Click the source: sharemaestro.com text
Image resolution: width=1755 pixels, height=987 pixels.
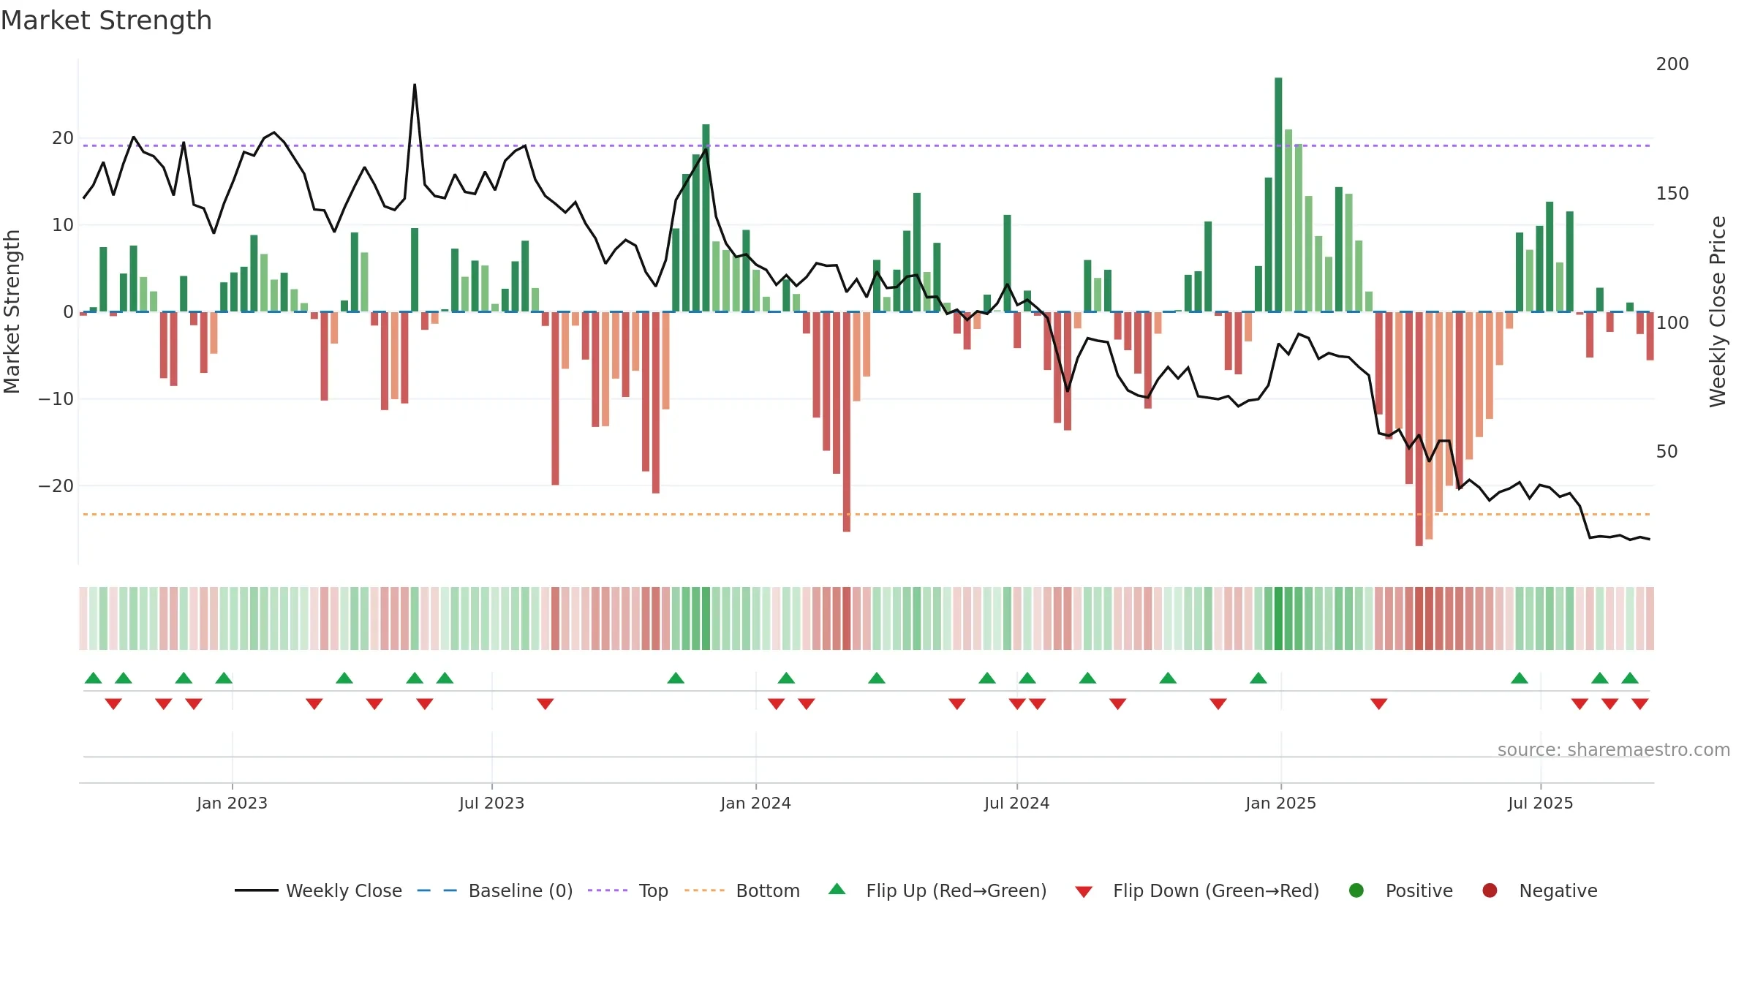click(x=1614, y=750)
